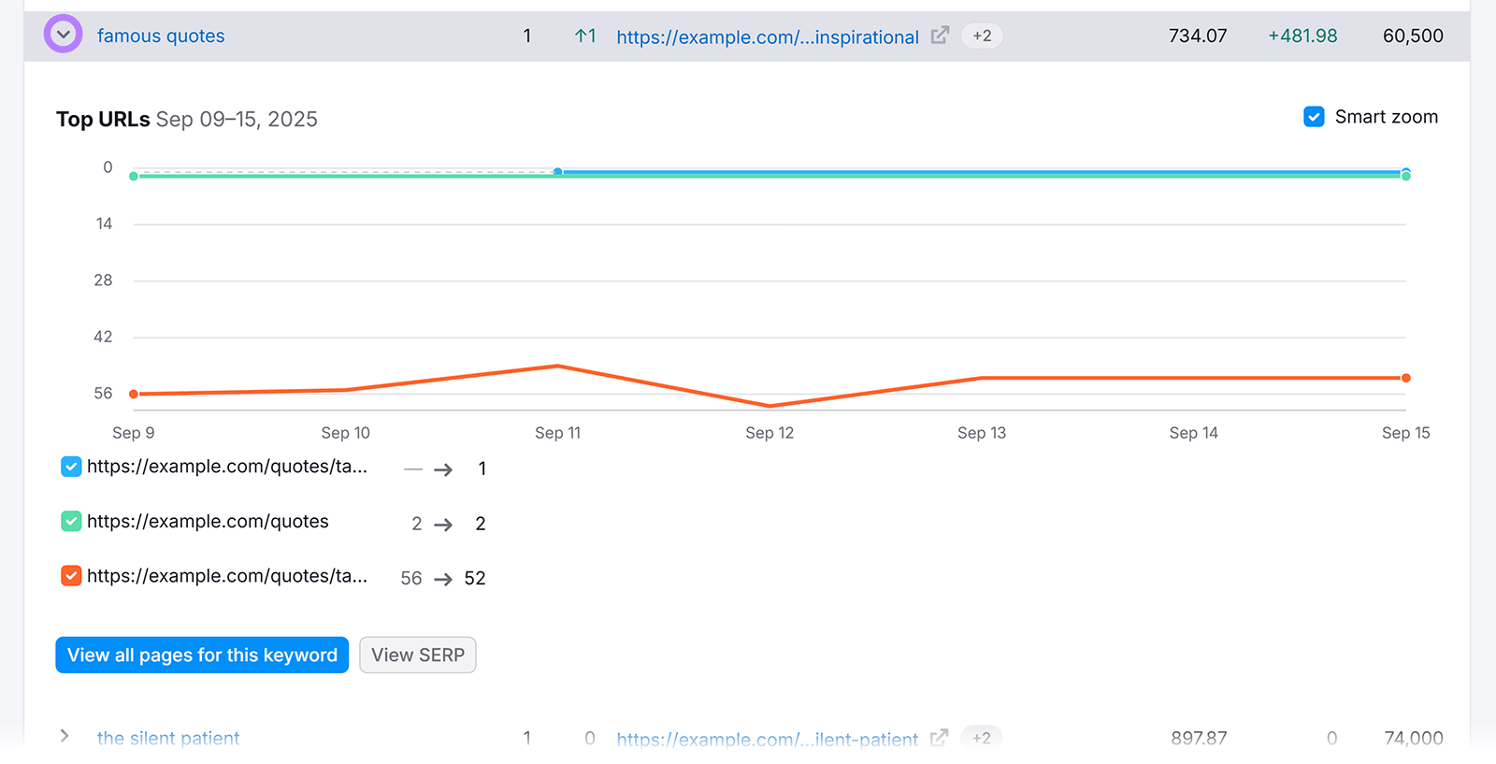Open the silent-patient example.com URL link
The width and height of the screenshot is (1496, 764).
tap(767, 739)
